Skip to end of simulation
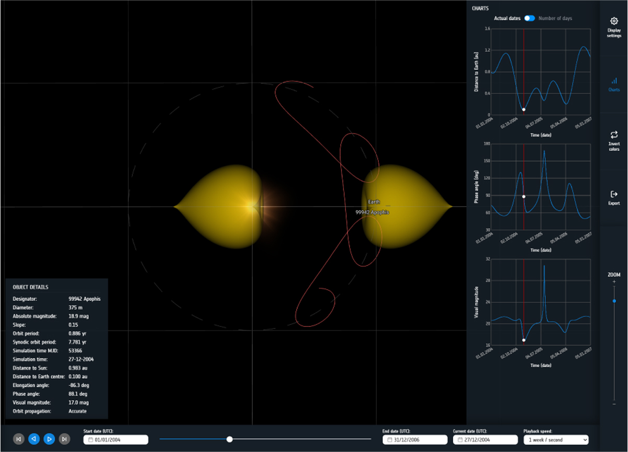Screen dimensions: 628x452 click(64, 439)
